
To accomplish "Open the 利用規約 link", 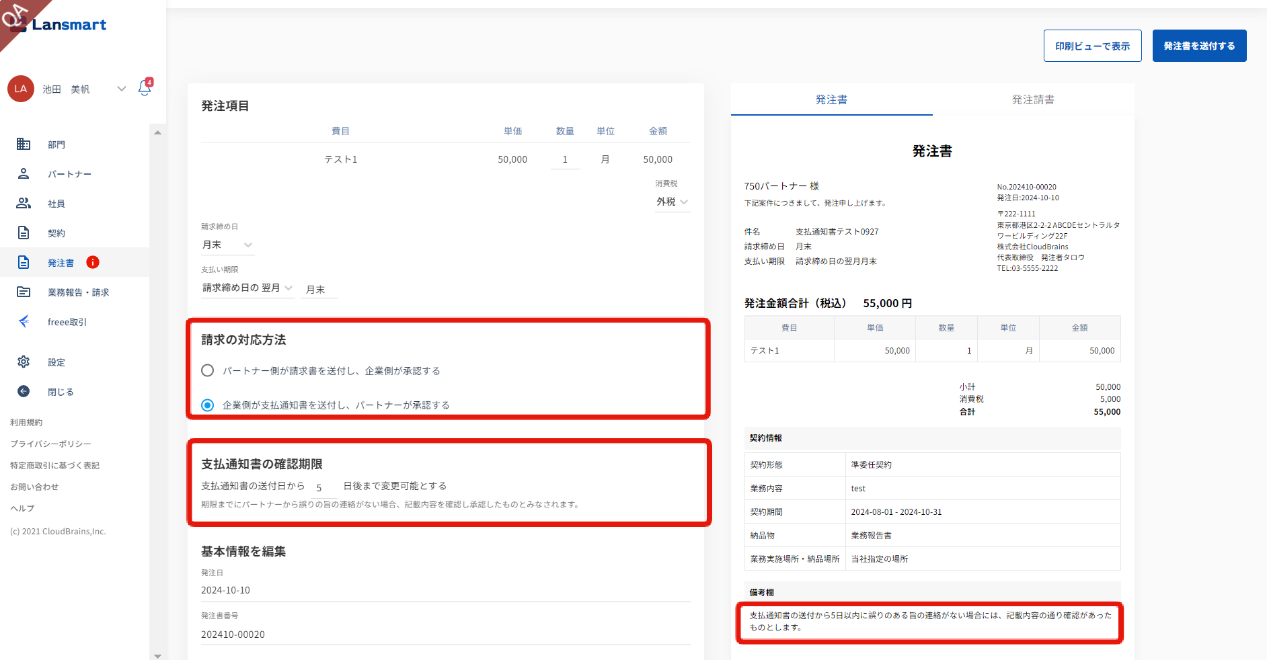I will pyautogui.click(x=26, y=422).
